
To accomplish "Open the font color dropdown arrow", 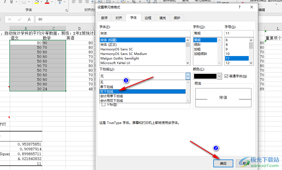I will 52,2.
